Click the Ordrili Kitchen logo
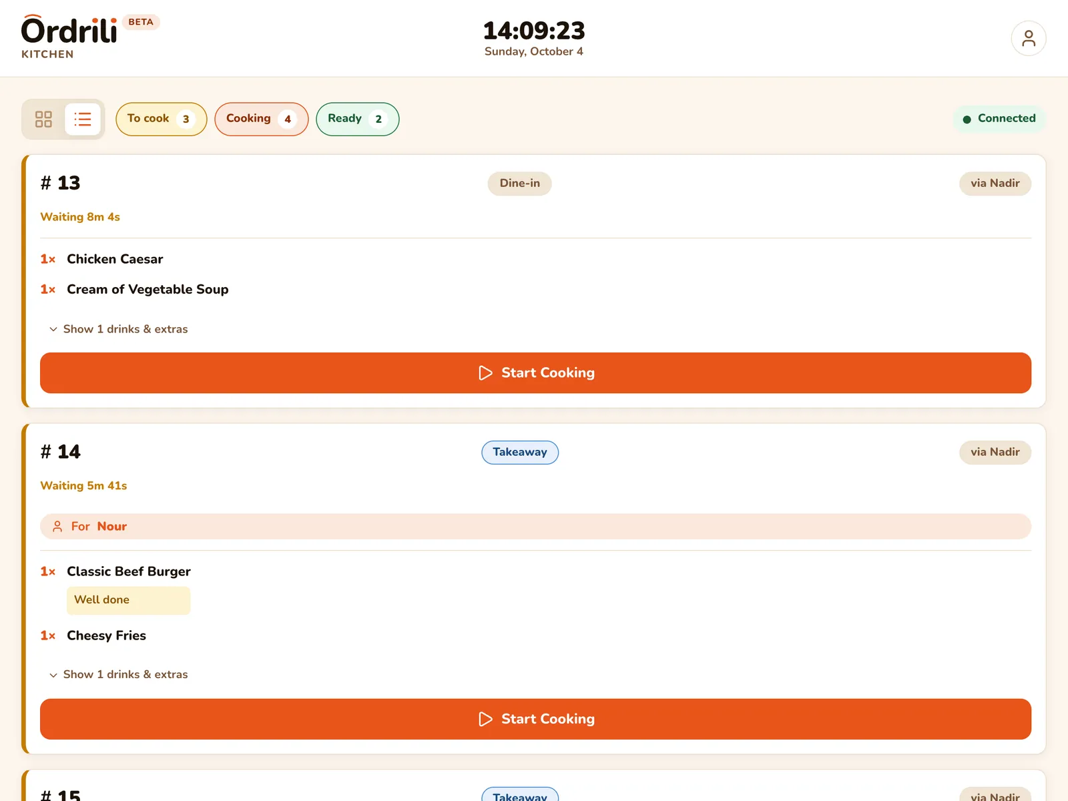This screenshot has height=801, width=1068. 69,37
